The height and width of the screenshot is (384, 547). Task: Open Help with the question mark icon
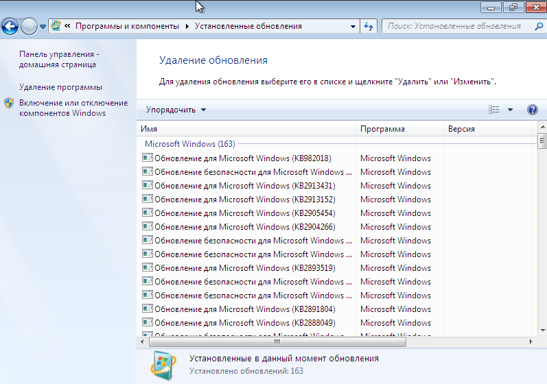[x=533, y=110]
